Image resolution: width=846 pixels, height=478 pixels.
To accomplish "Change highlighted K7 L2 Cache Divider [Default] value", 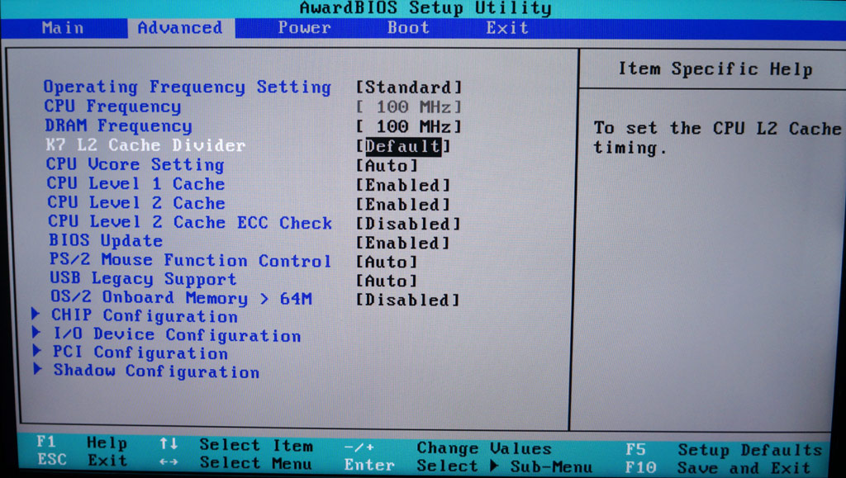I will click(x=403, y=146).
